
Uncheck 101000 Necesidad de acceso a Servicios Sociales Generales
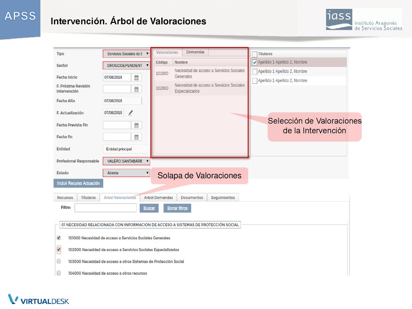(59, 238)
